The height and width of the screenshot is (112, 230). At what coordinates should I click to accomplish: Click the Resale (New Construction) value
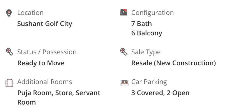pyautogui.click(x=174, y=63)
